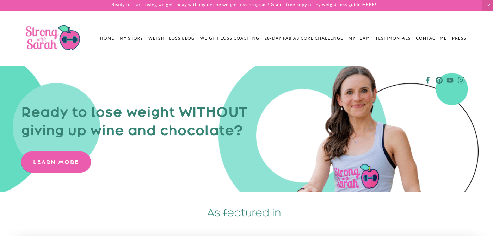The image size is (493, 236).
Task: Open the Instagram social icon
Action: click(461, 80)
